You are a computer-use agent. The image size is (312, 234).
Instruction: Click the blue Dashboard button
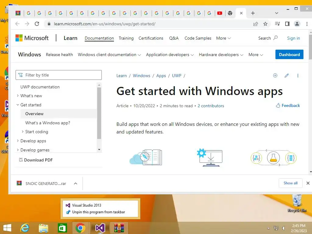(289, 55)
